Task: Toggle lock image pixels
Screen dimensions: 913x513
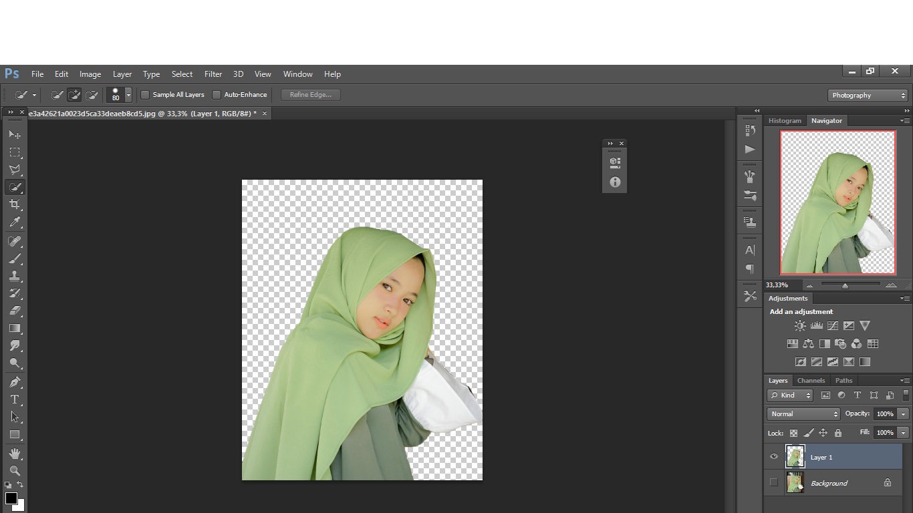Action: [x=808, y=433]
